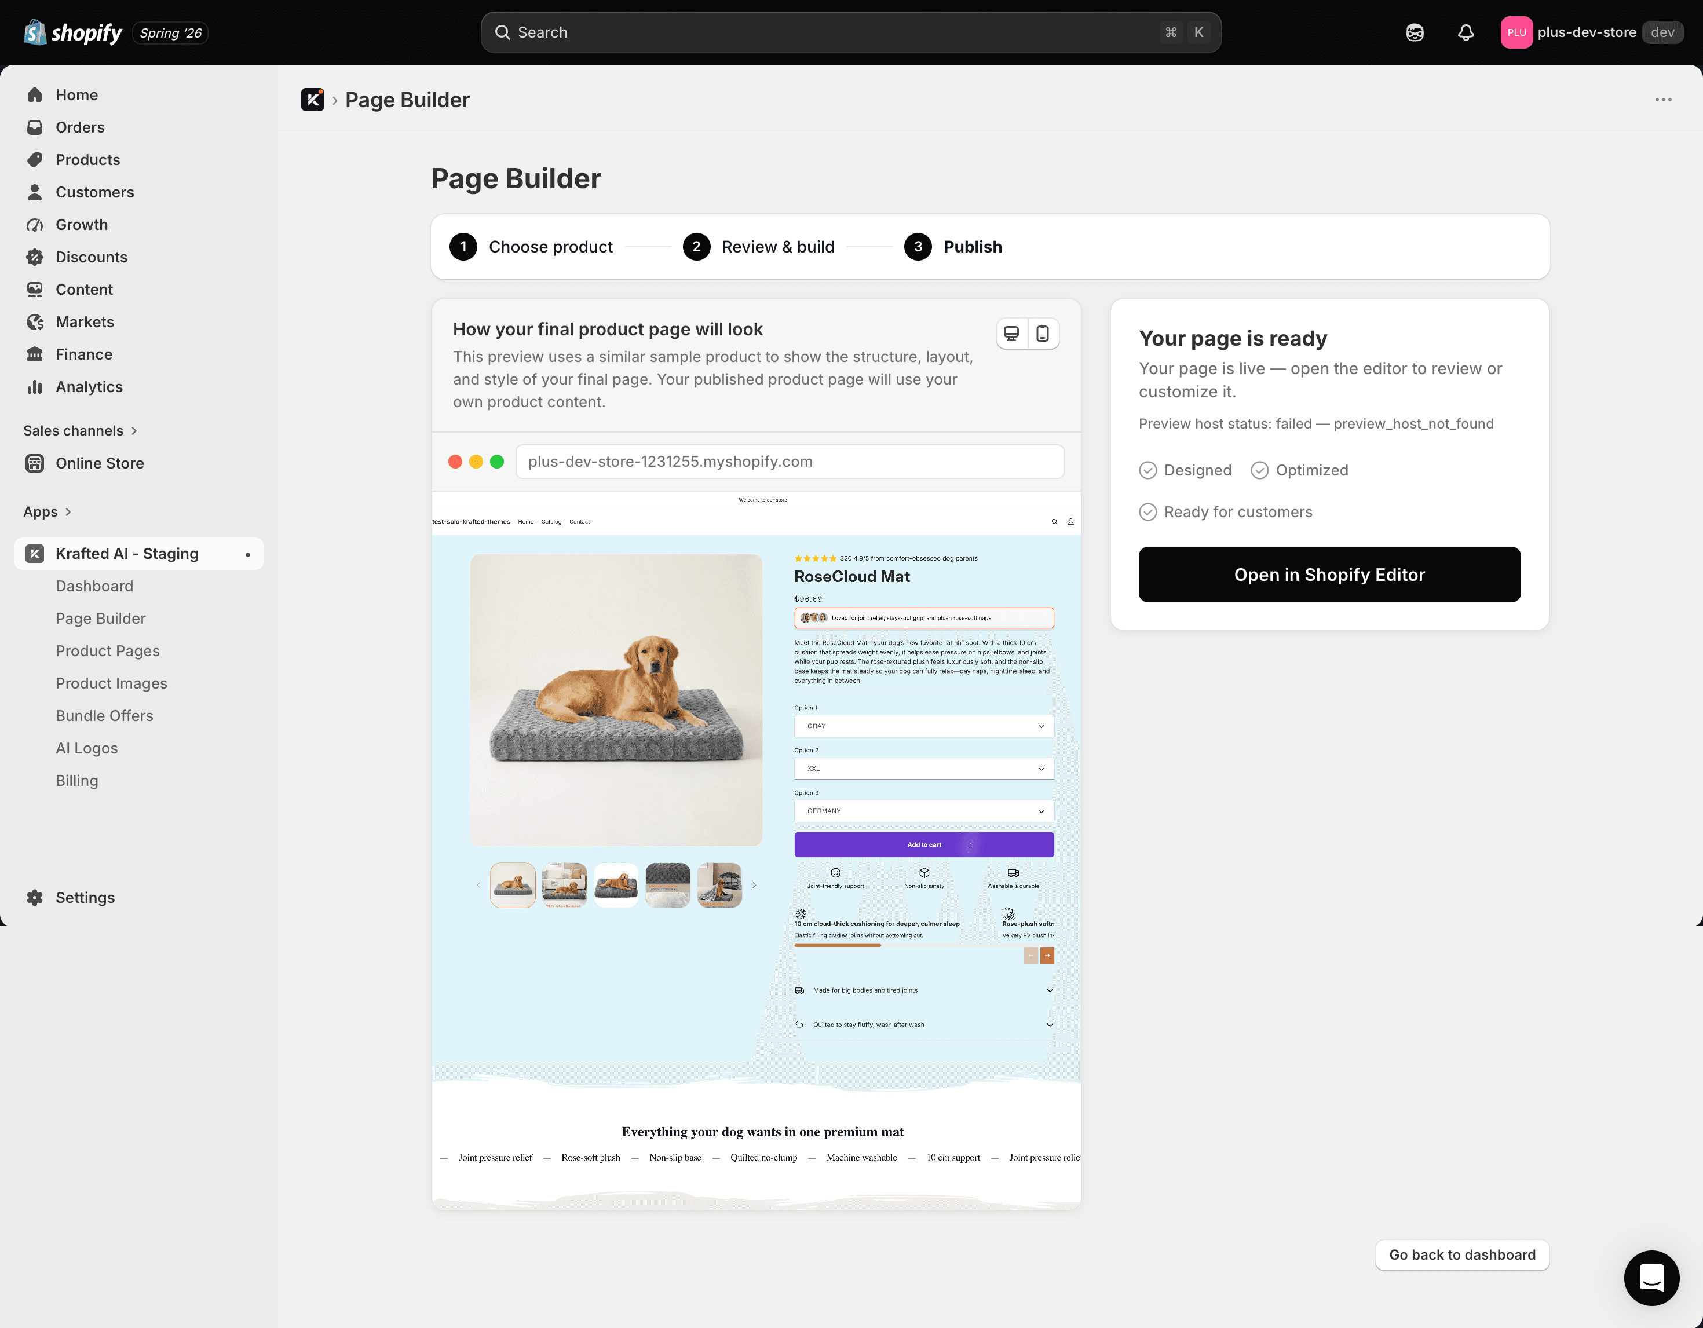Click the light previous-slide arrow in features
The height and width of the screenshot is (1328, 1703).
pyautogui.click(x=1031, y=955)
